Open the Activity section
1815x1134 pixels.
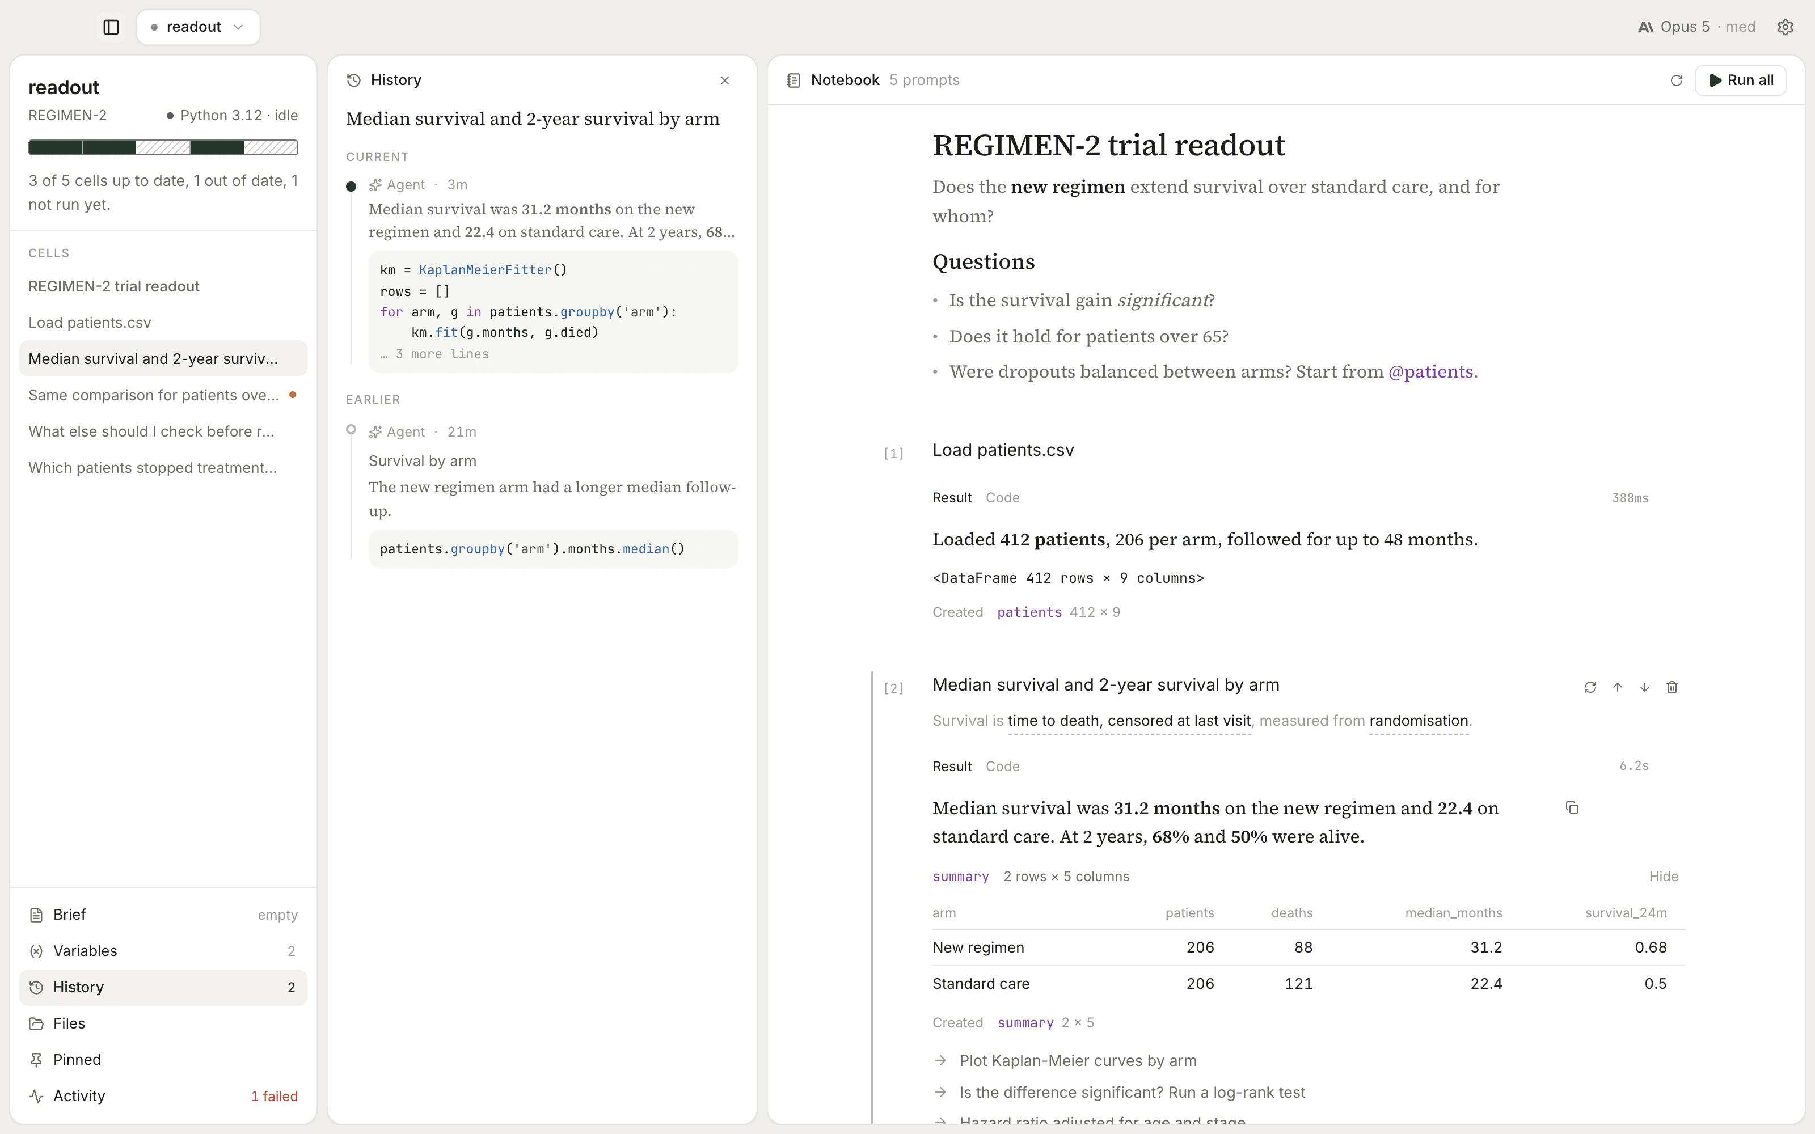pyautogui.click(x=163, y=1097)
